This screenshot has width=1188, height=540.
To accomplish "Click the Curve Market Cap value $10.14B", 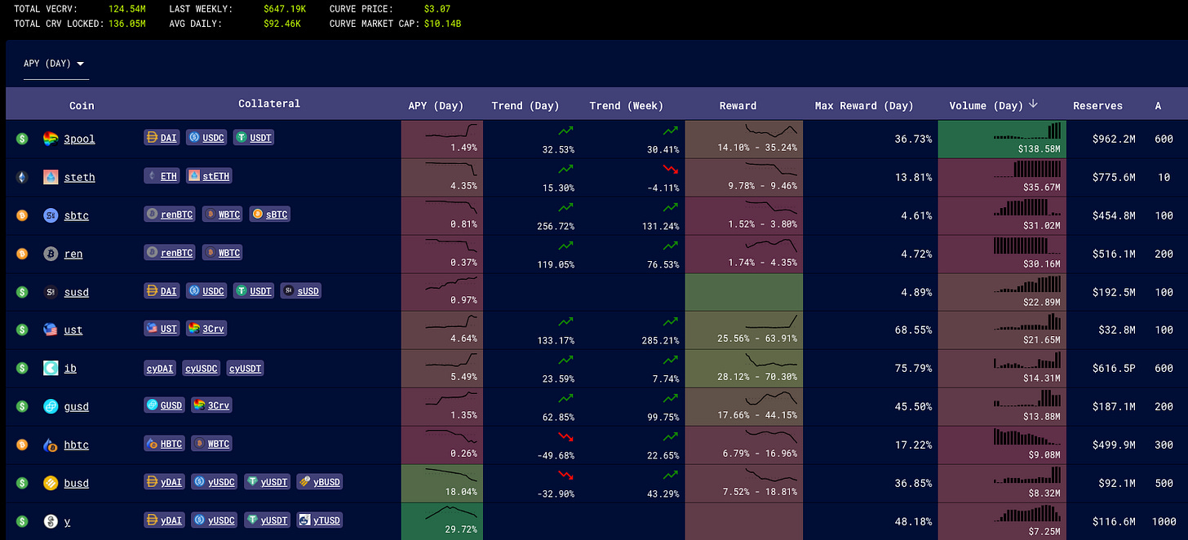I will (441, 24).
